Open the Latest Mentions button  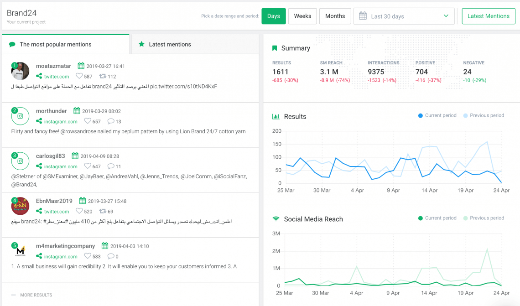click(x=489, y=16)
